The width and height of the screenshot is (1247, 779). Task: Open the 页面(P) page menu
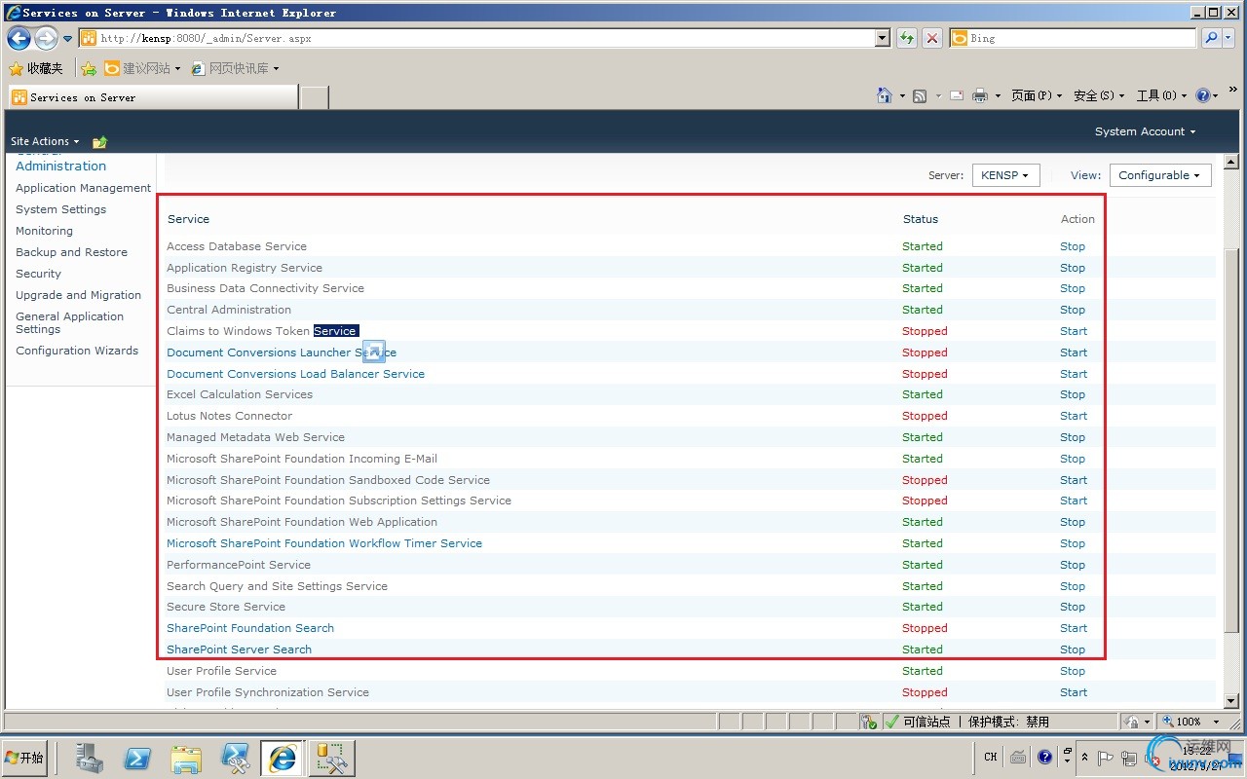click(1037, 95)
